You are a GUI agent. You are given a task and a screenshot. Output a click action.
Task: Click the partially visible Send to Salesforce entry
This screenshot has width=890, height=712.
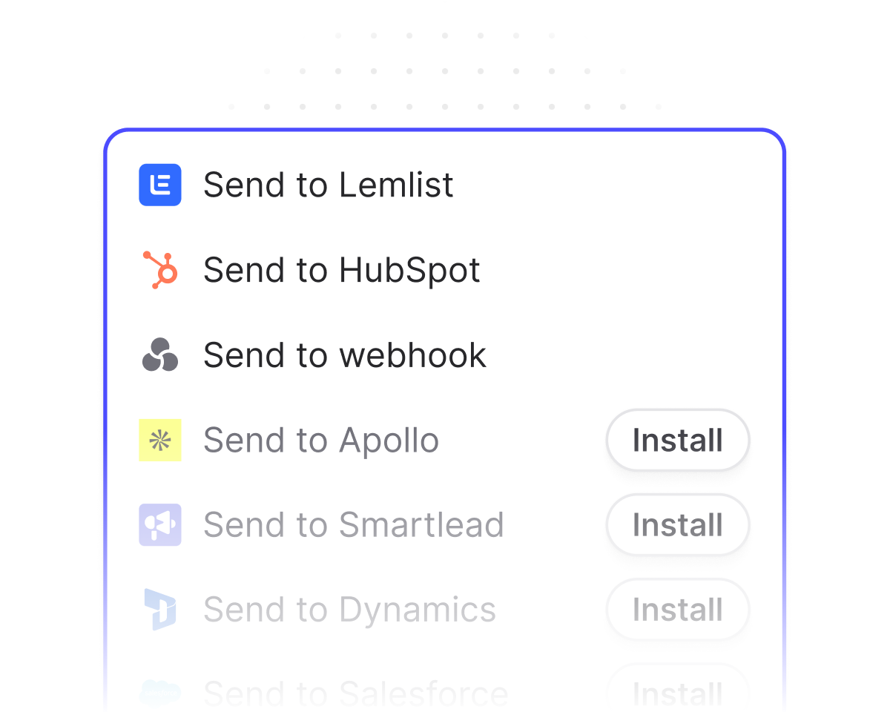coord(353,693)
